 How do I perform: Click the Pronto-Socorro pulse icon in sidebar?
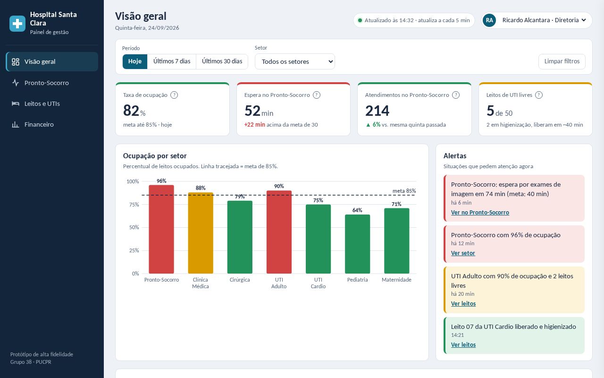point(16,83)
